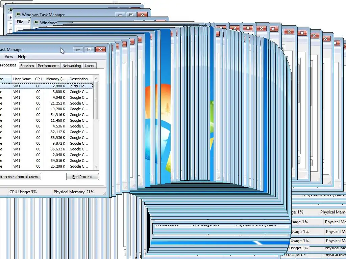Screen dimensions: 346x259
Task: Open the Users tab
Action: click(89, 66)
